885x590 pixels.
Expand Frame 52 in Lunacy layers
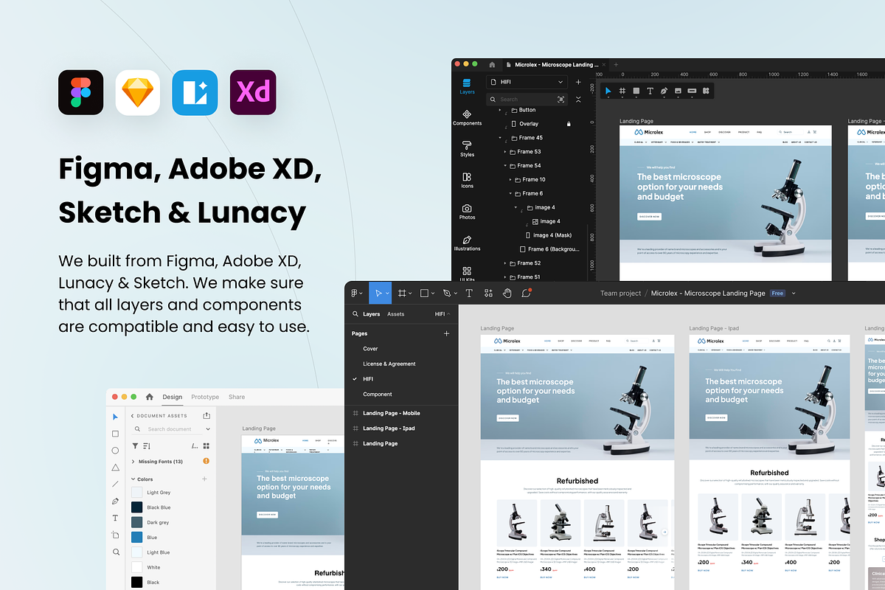506,263
